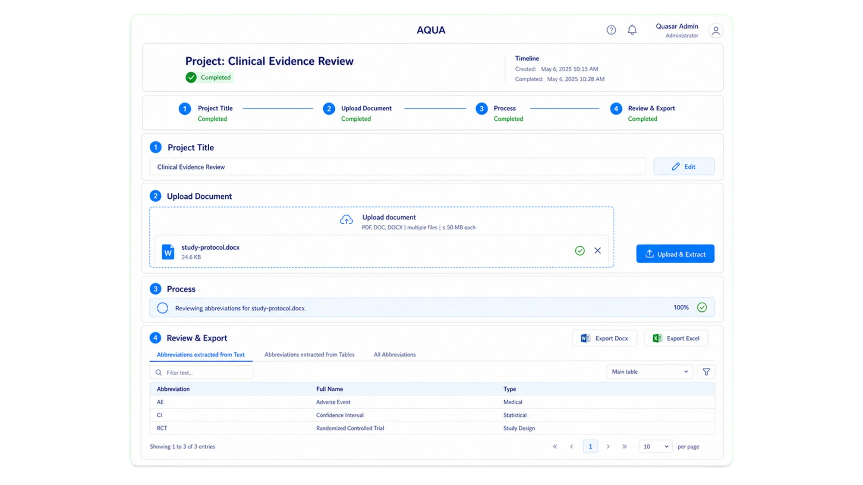Click step 3 Process in stepper
The image size is (863, 485).
[x=499, y=113]
